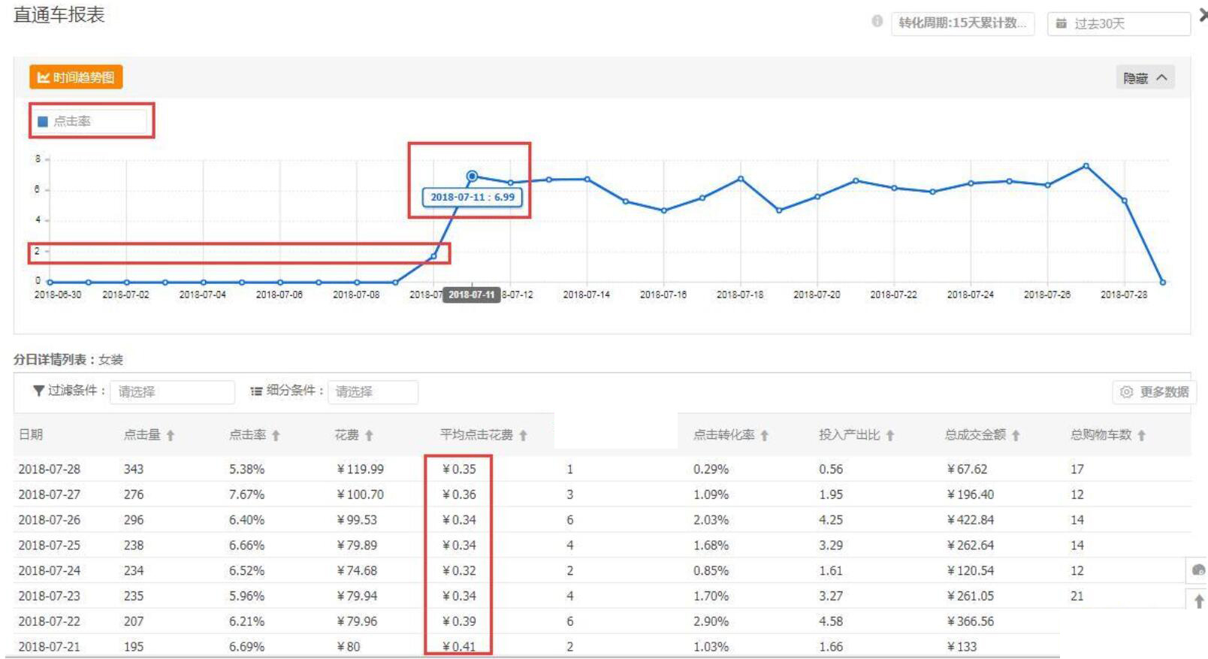Select the 2018-07-28 date cell in the table

[50, 469]
